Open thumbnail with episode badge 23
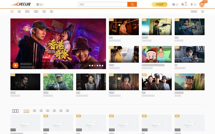 [x=190, y=54]
